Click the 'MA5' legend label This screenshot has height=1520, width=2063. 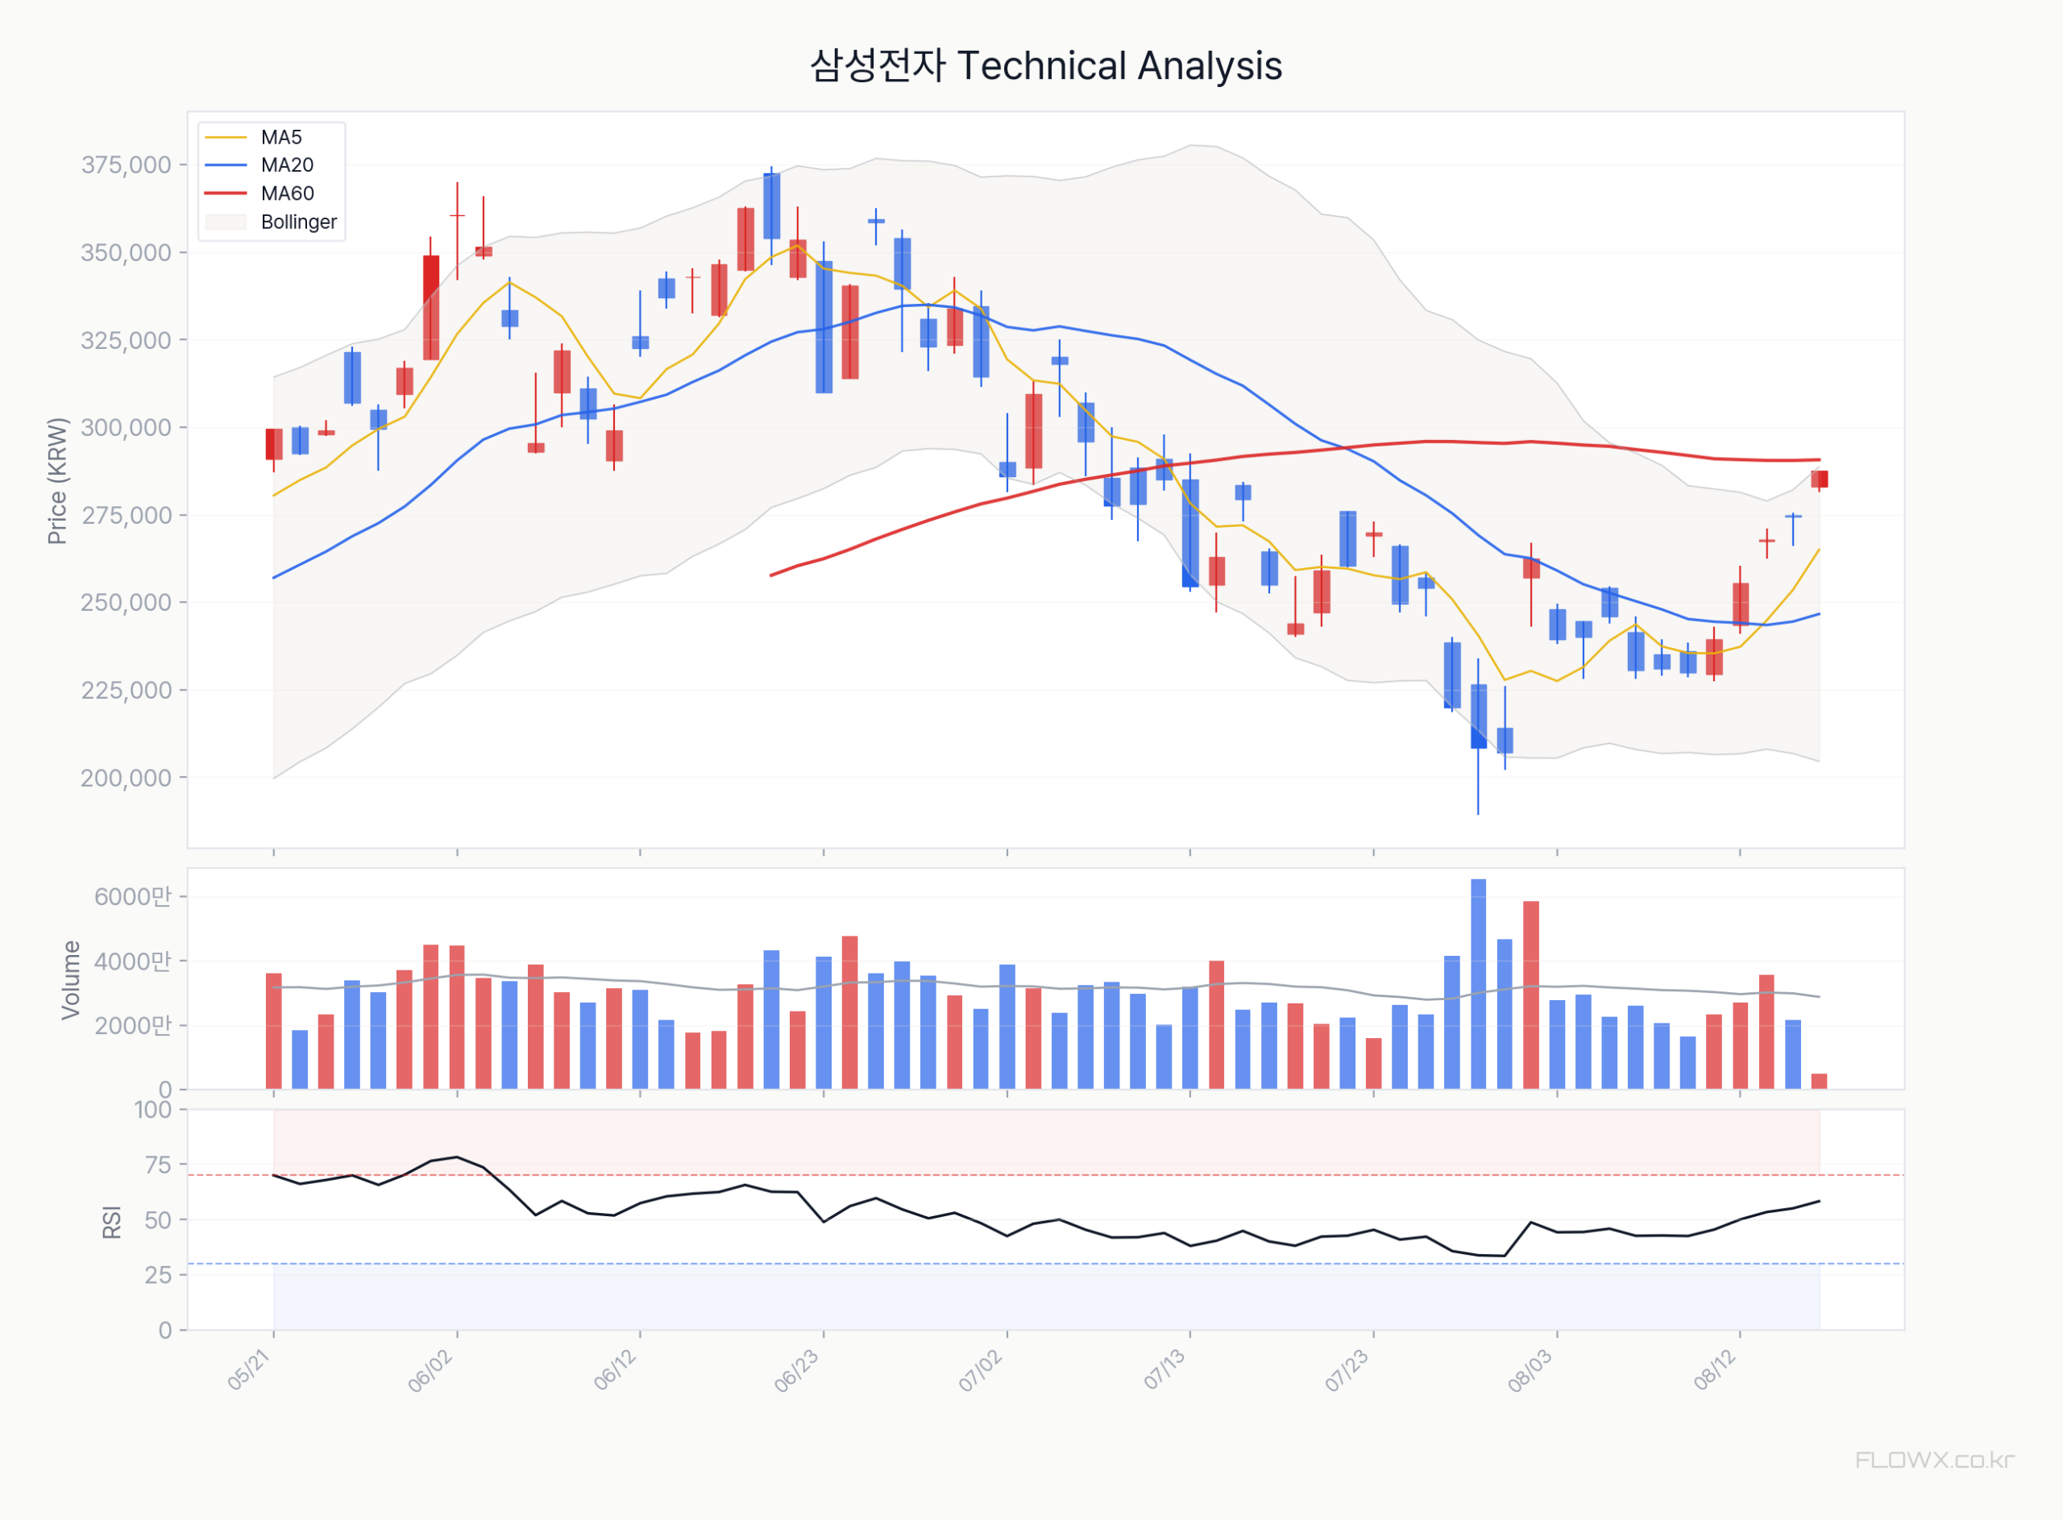[281, 137]
